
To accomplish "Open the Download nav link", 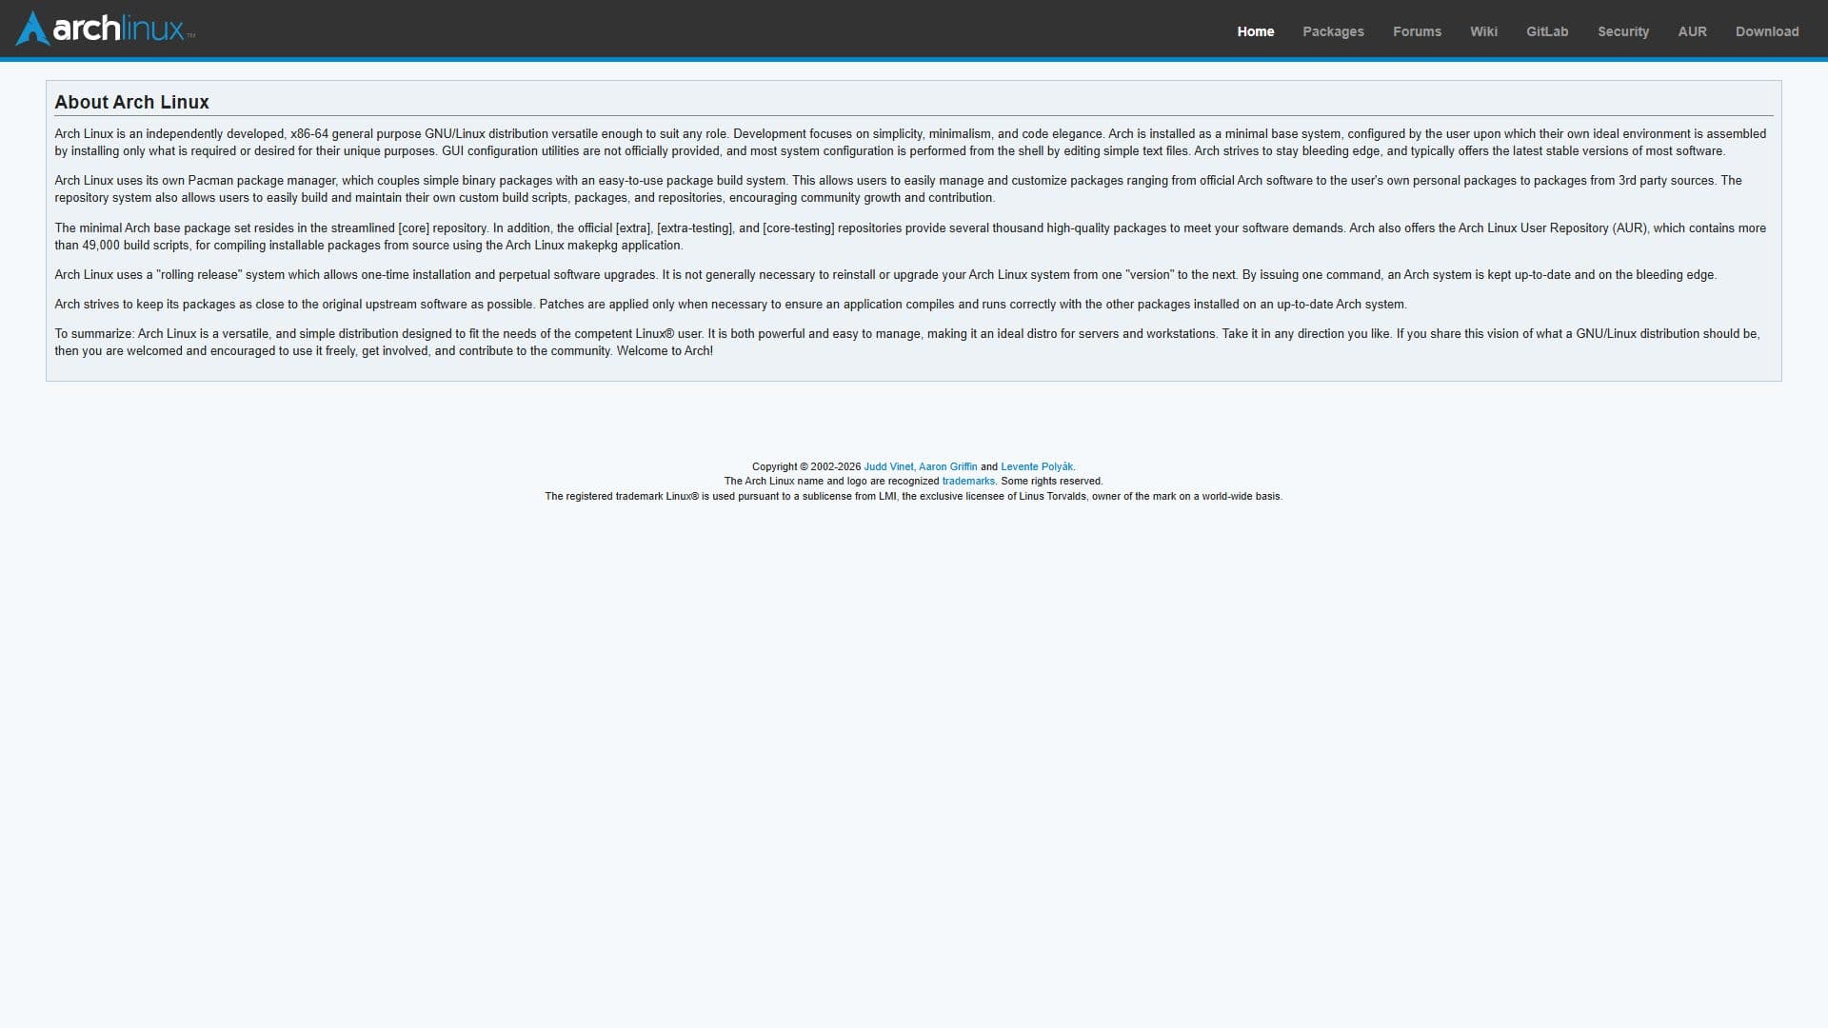I will tap(1766, 31).
